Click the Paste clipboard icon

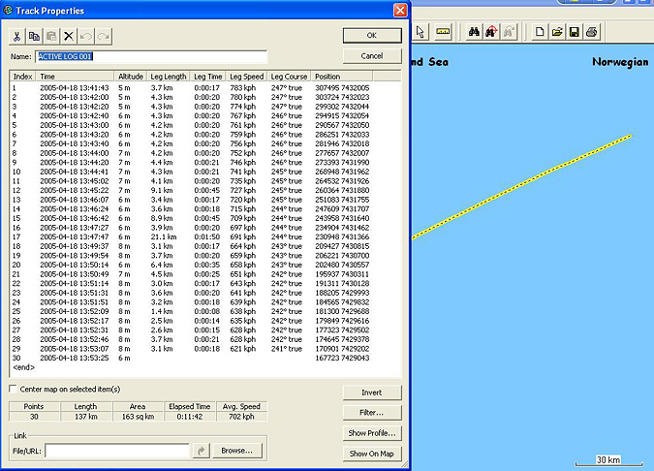(x=51, y=37)
